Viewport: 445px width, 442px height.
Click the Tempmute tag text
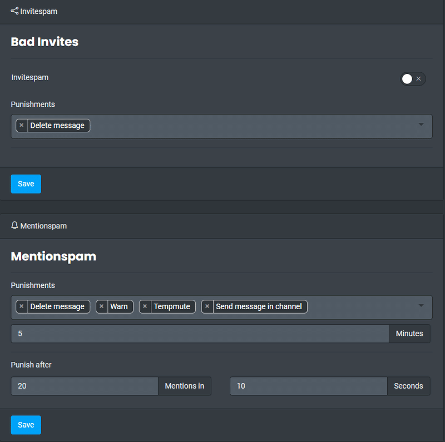[172, 306]
